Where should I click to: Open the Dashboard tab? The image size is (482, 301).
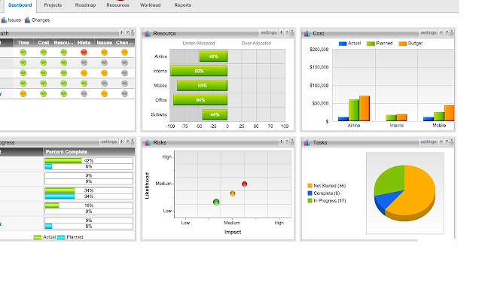(x=20, y=5)
